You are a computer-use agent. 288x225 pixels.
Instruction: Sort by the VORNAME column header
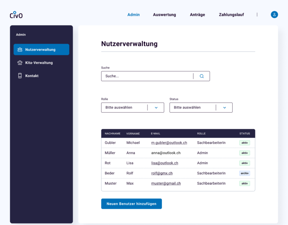[133, 133]
